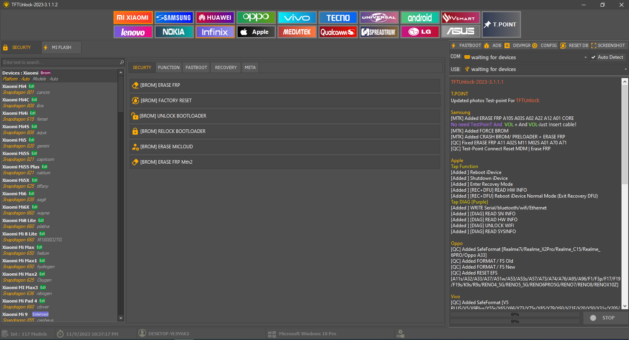Viewport: 629px width, 340px height.
Task: Click the device search text field
Action: (60, 62)
